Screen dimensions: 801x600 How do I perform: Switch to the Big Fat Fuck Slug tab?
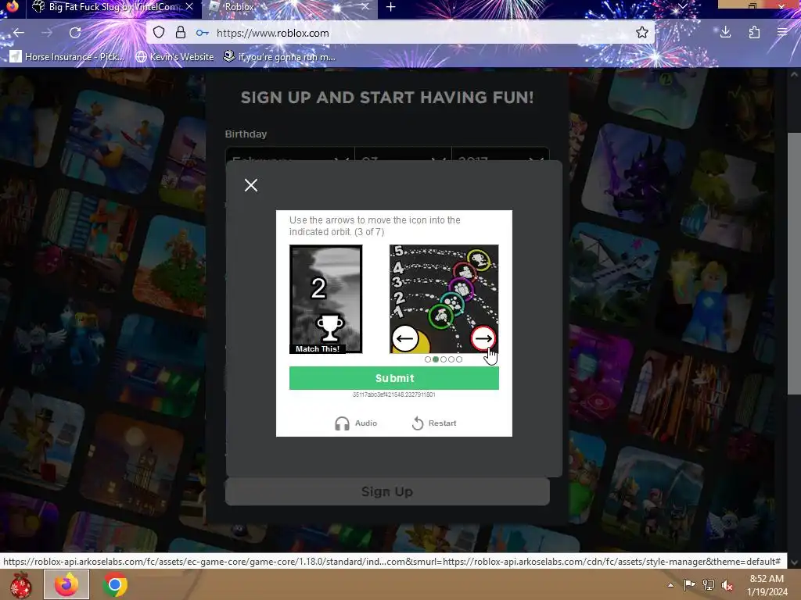[113, 7]
